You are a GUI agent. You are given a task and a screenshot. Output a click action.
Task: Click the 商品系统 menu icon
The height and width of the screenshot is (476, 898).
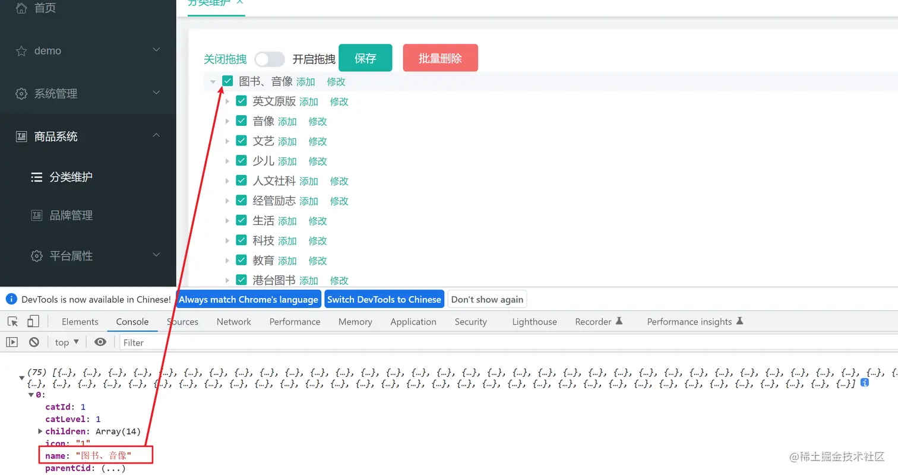(21, 137)
